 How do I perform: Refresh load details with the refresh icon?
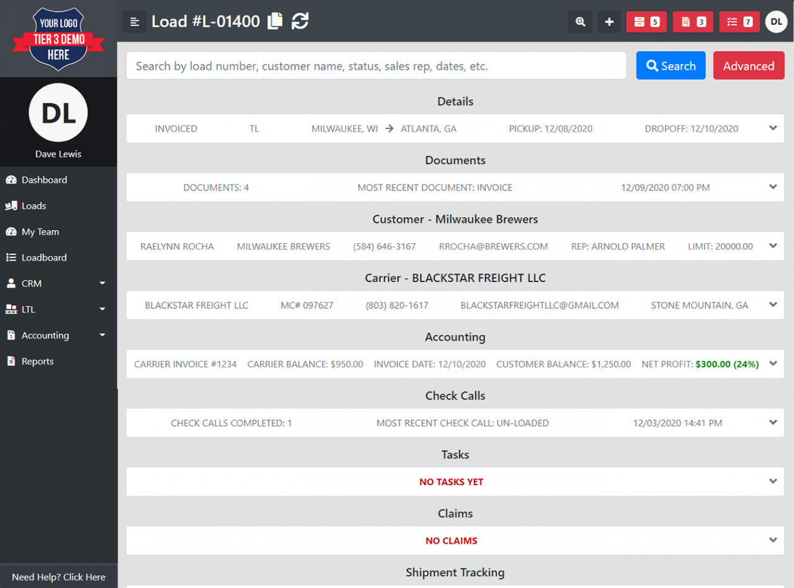[300, 21]
